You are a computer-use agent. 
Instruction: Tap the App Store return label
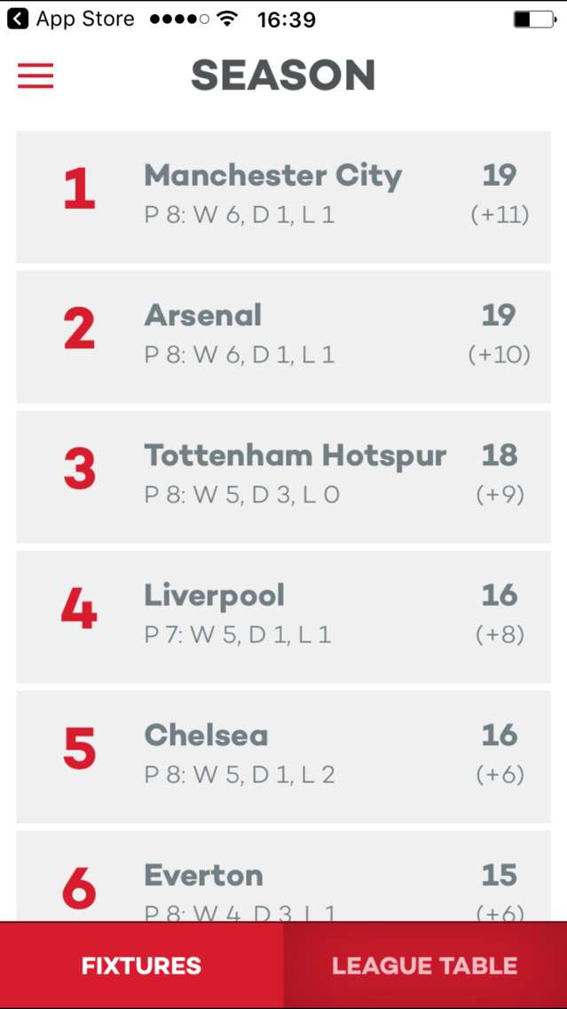[85, 20]
